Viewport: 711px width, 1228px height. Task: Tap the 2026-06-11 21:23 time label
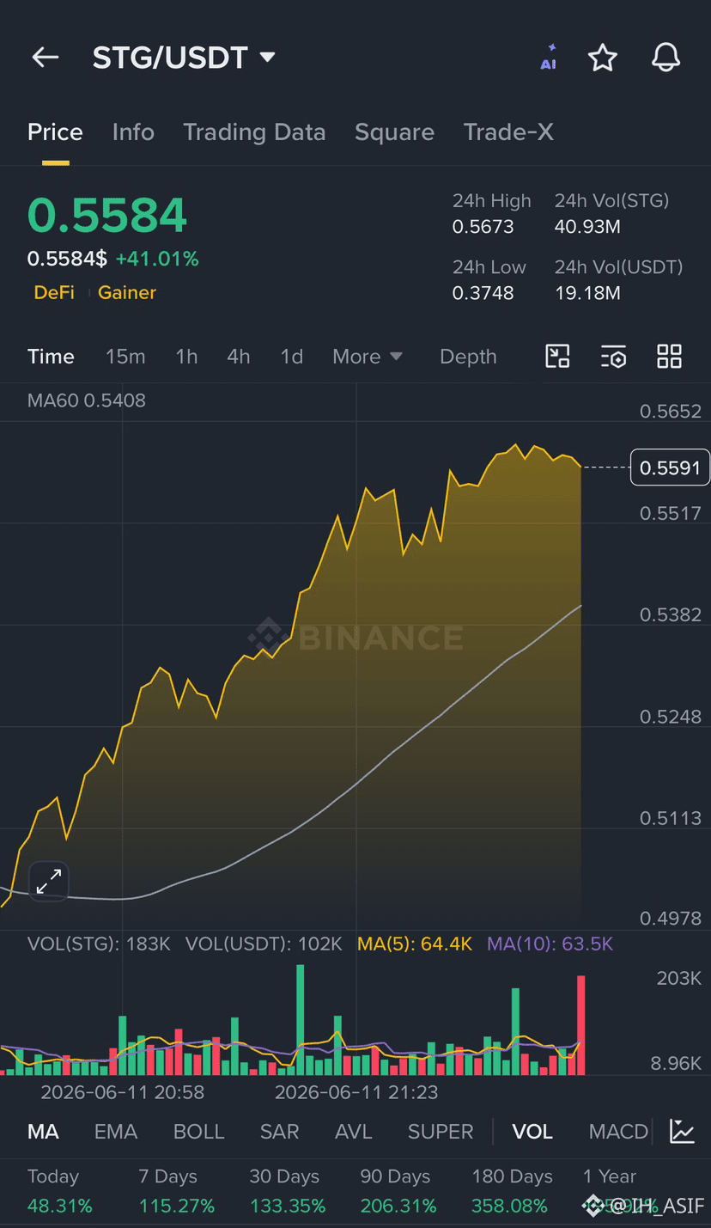(x=356, y=1092)
